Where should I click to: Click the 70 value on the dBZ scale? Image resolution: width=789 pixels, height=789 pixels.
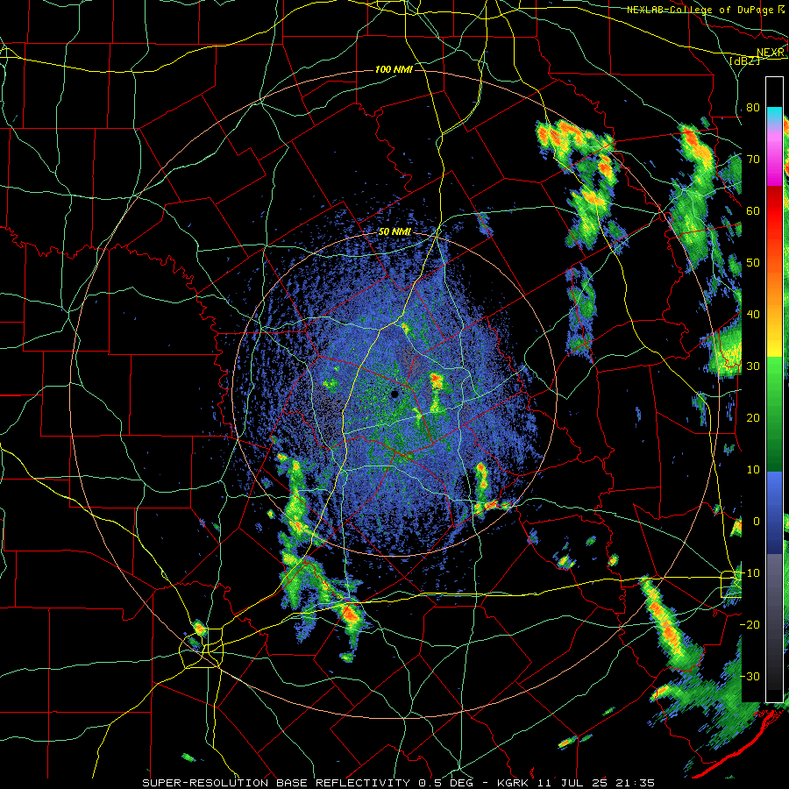tap(753, 160)
